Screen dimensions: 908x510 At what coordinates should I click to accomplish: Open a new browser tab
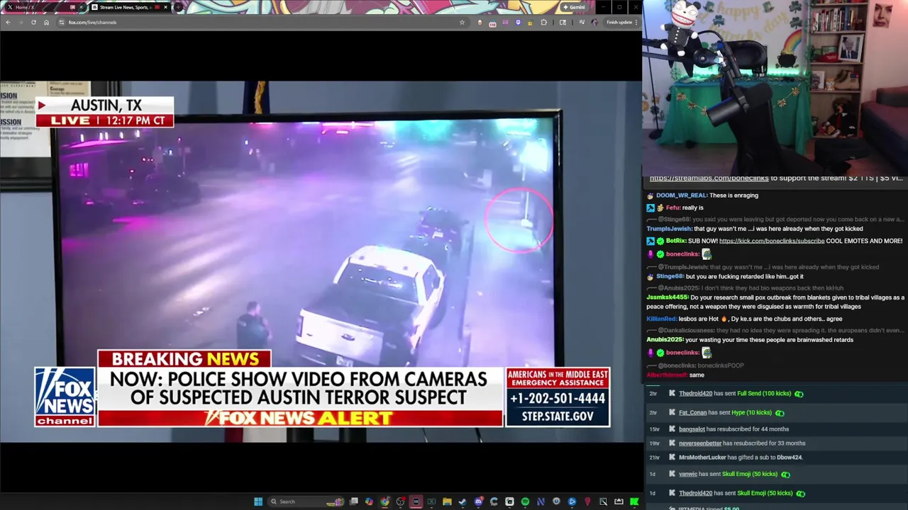(177, 7)
